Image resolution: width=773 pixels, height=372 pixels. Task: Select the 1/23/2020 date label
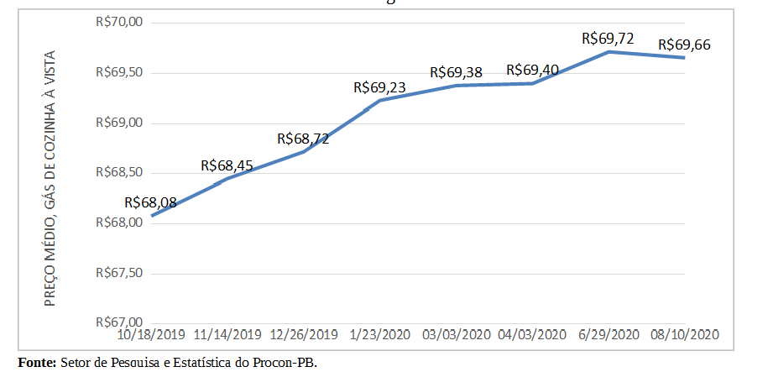pyautogui.click(x=379, y=334)
